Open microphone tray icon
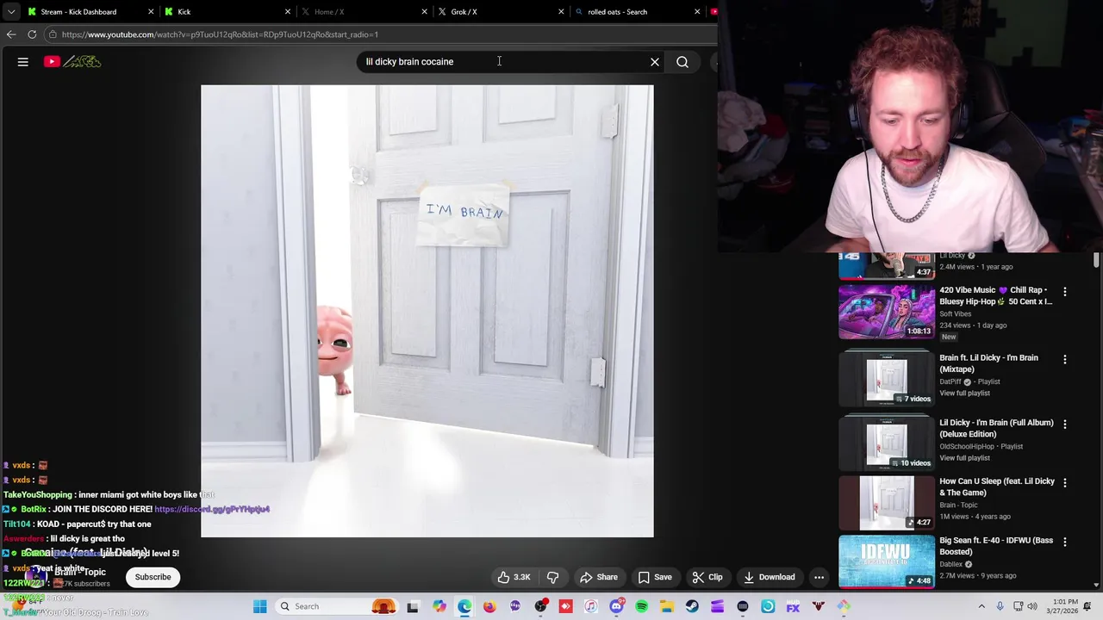 pyautogui.click(x=1000, y=606)
